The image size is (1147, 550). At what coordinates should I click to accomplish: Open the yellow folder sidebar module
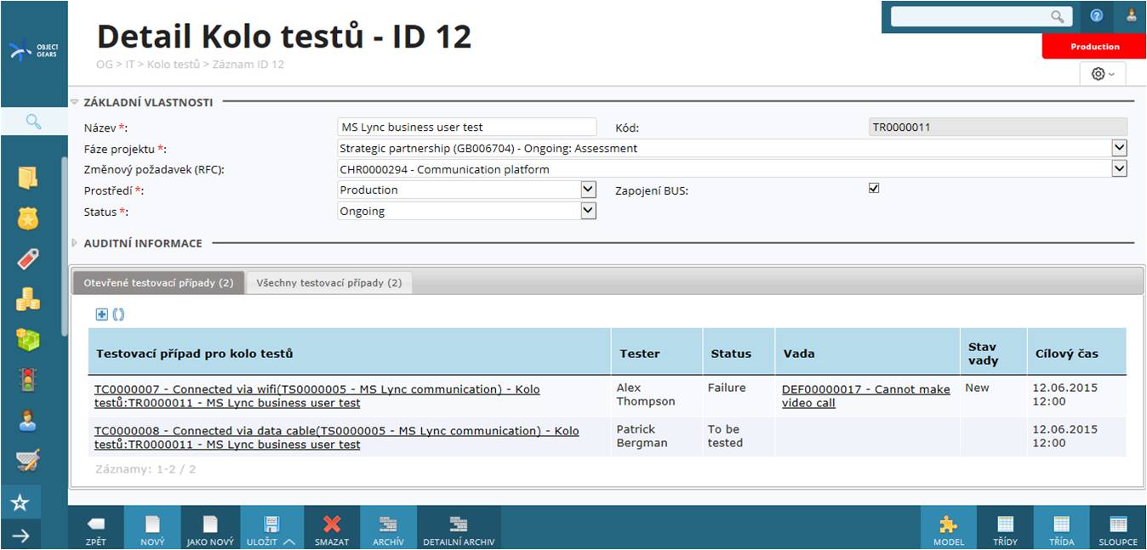click(28, 178)
